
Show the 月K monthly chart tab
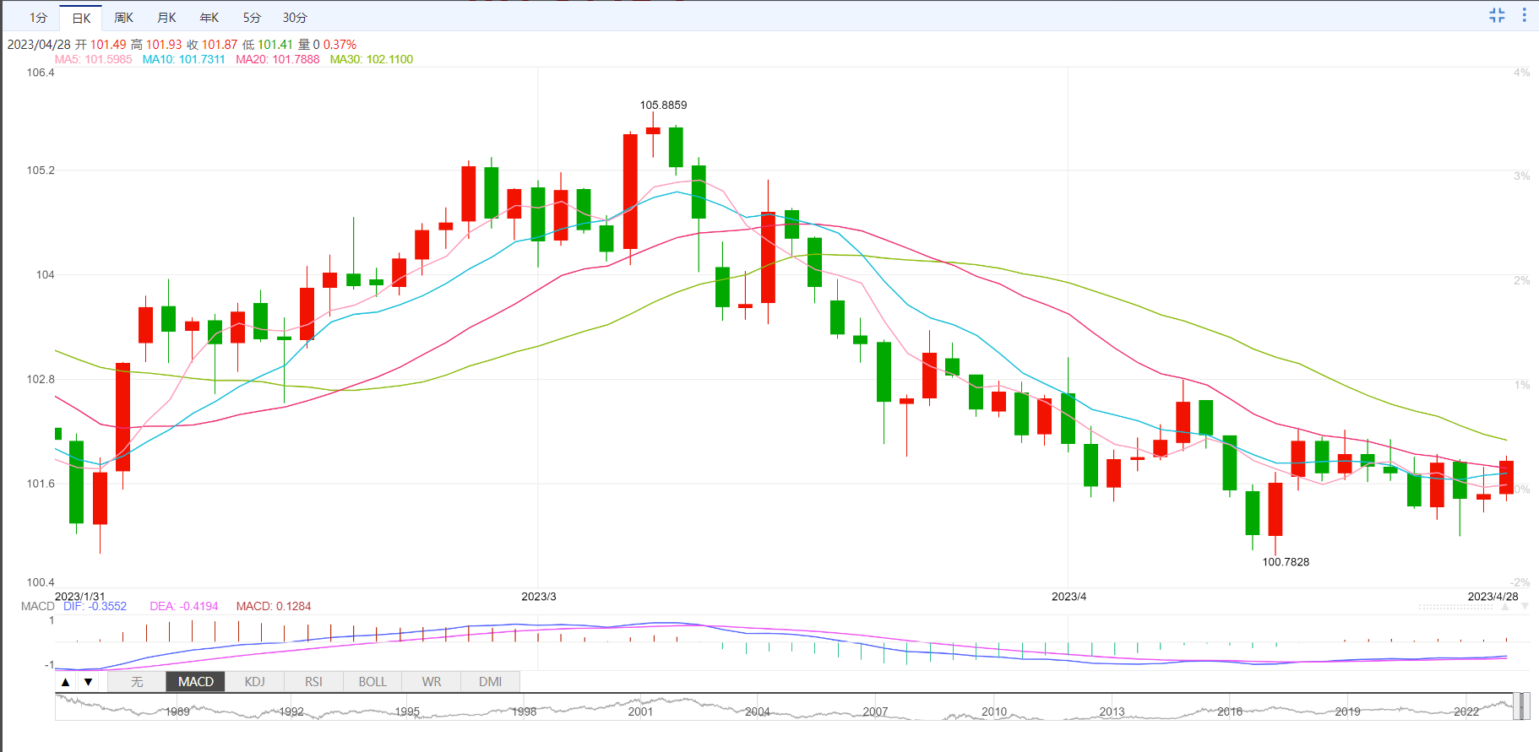click(x=167, y=18)
